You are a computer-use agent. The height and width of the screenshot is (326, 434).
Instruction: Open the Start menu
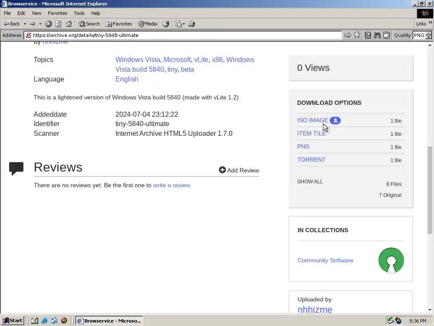pyautogui.click(x=12, y=321)
